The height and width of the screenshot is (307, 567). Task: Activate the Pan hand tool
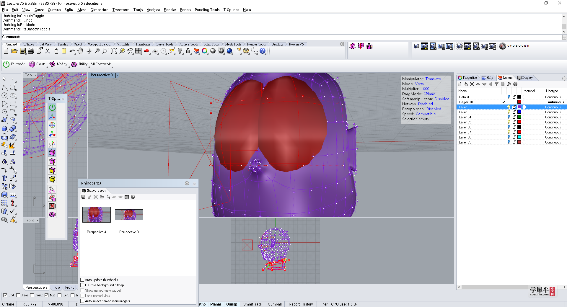[x=80, y=51]
